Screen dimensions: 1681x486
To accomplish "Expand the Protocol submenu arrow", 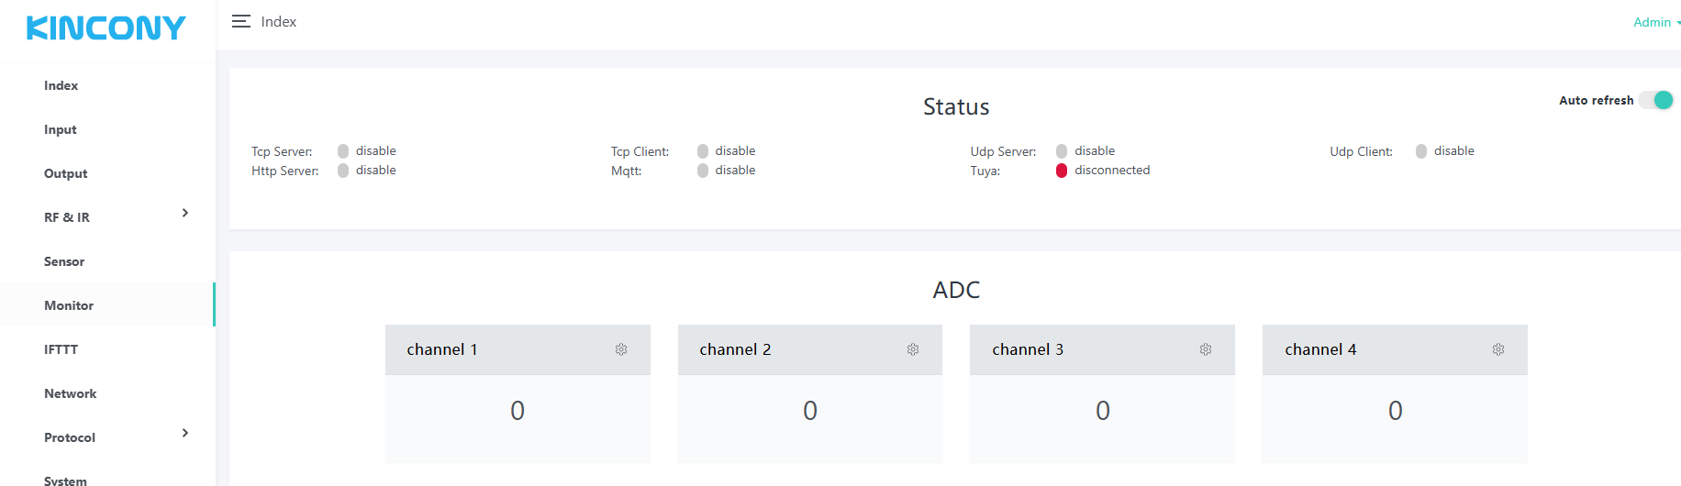I will click(185, 434).
